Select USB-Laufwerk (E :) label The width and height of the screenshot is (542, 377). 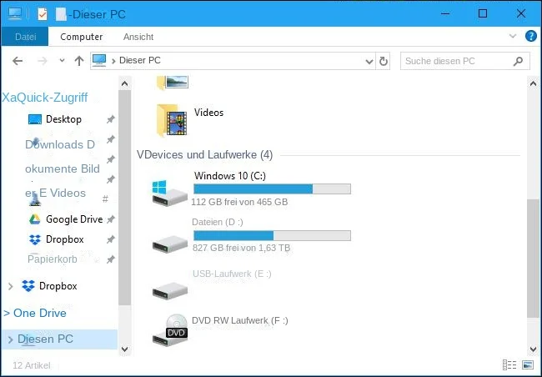point(232,274)
